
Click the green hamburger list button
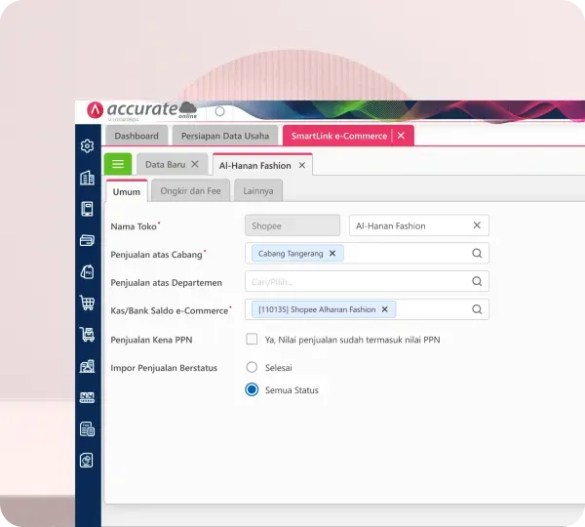[118, 164]
